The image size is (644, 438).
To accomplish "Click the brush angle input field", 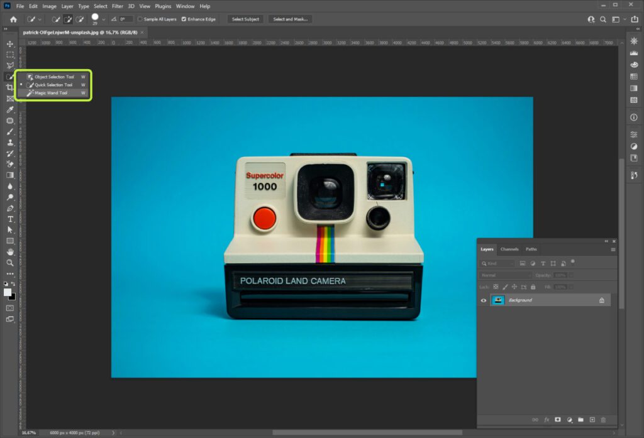I will pyautogui.click(x=125, y=19).
